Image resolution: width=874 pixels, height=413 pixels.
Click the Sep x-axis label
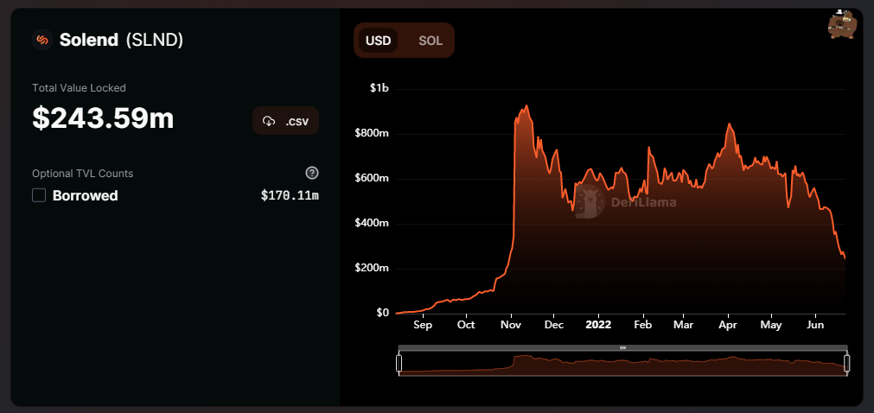pyautogui.click(x=423, y=325)
